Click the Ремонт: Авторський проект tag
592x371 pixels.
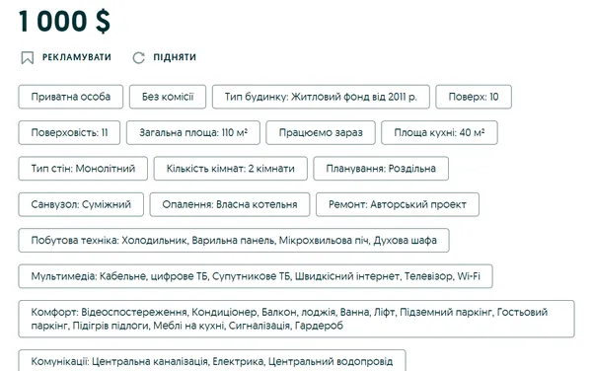(398, 204)
